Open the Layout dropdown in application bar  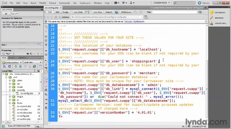pos(117,3)
